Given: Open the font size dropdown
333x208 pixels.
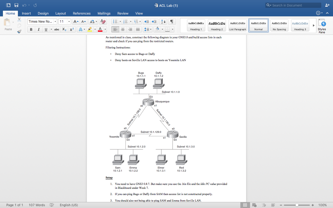Looking at the screenshot, I should coord(69,22).
